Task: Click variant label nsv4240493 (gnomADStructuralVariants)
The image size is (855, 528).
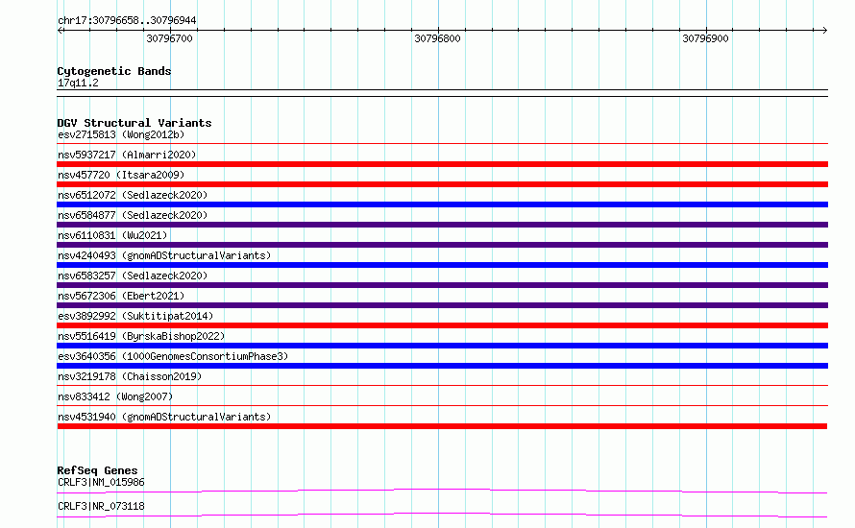Action: pos(164,255)
